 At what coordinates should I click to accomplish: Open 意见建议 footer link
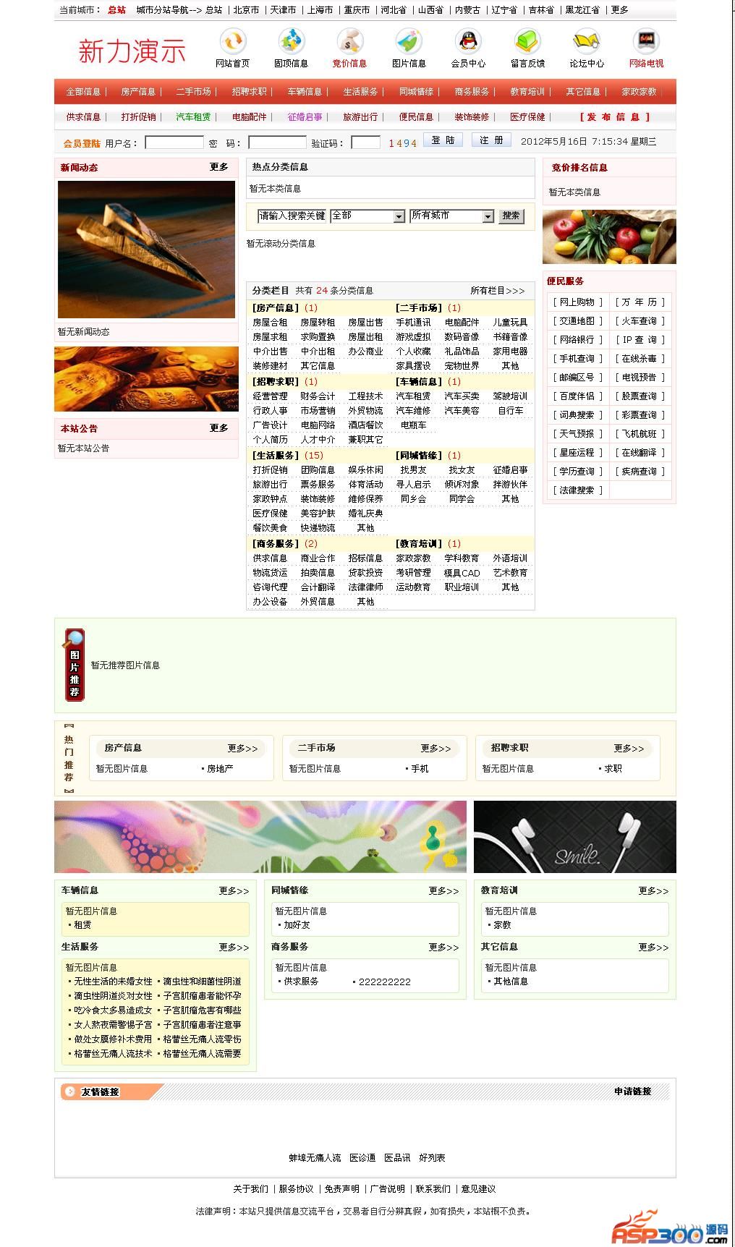[478, 1189]
